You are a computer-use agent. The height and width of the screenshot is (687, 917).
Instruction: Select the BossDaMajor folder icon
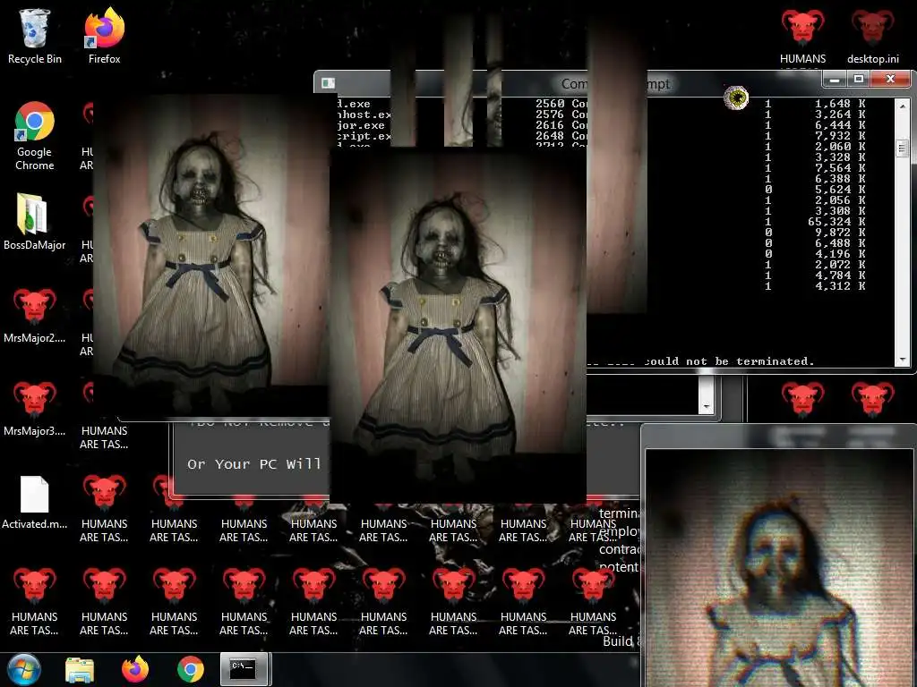[35, 222]
